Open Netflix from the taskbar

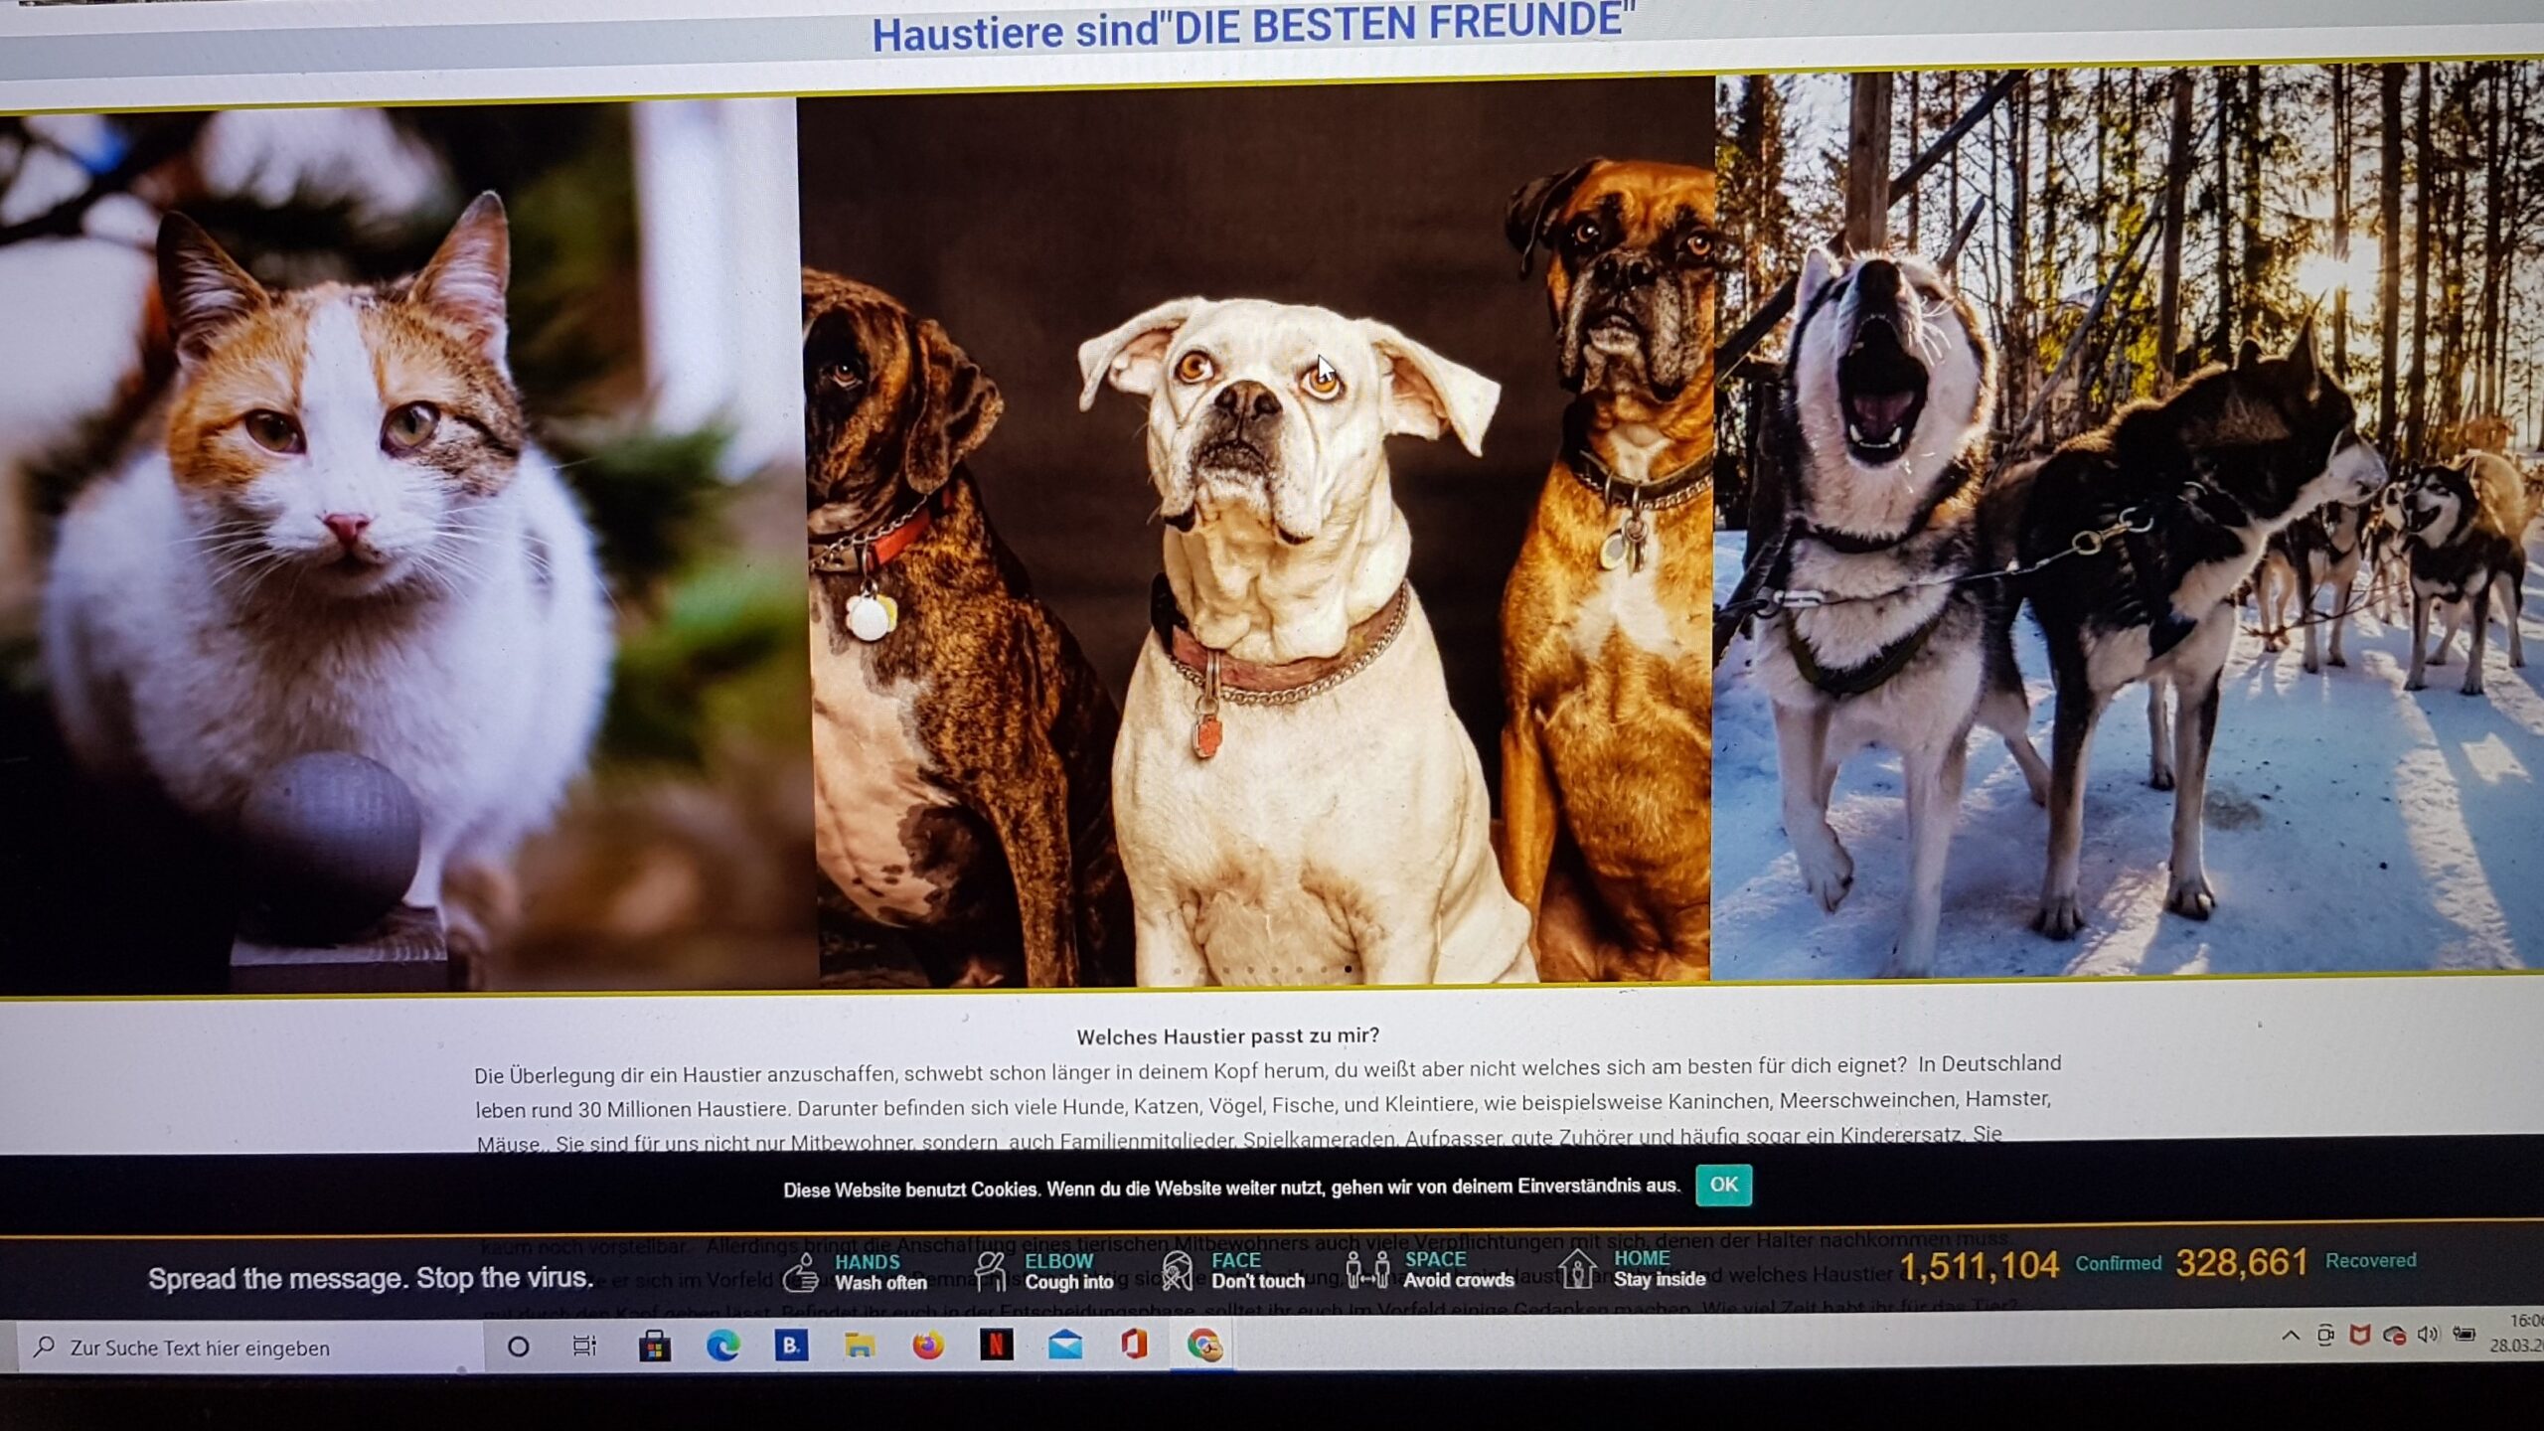(x=996, y=1346)
